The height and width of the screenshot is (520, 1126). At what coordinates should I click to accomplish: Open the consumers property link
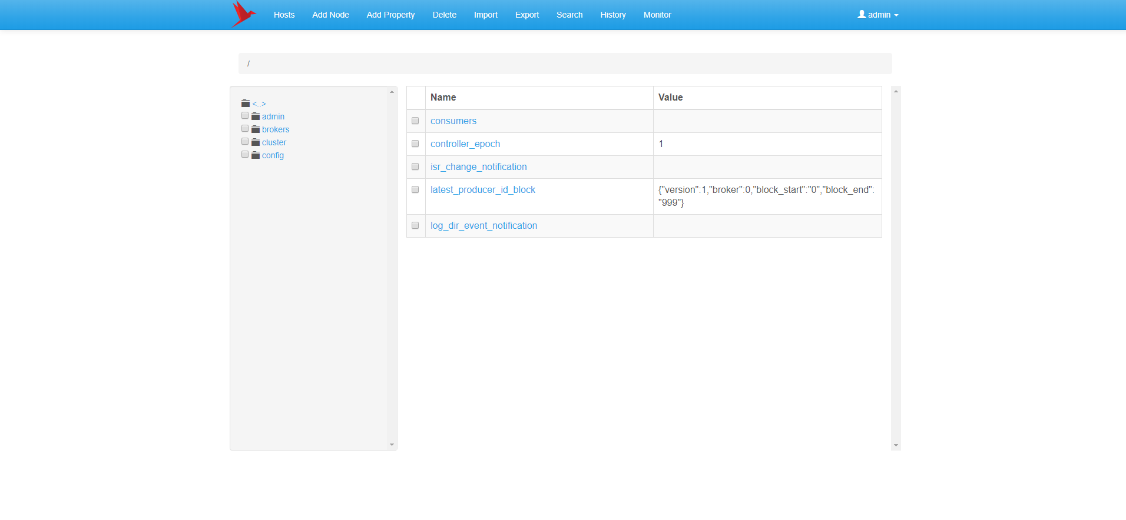(x=453, y=121)
